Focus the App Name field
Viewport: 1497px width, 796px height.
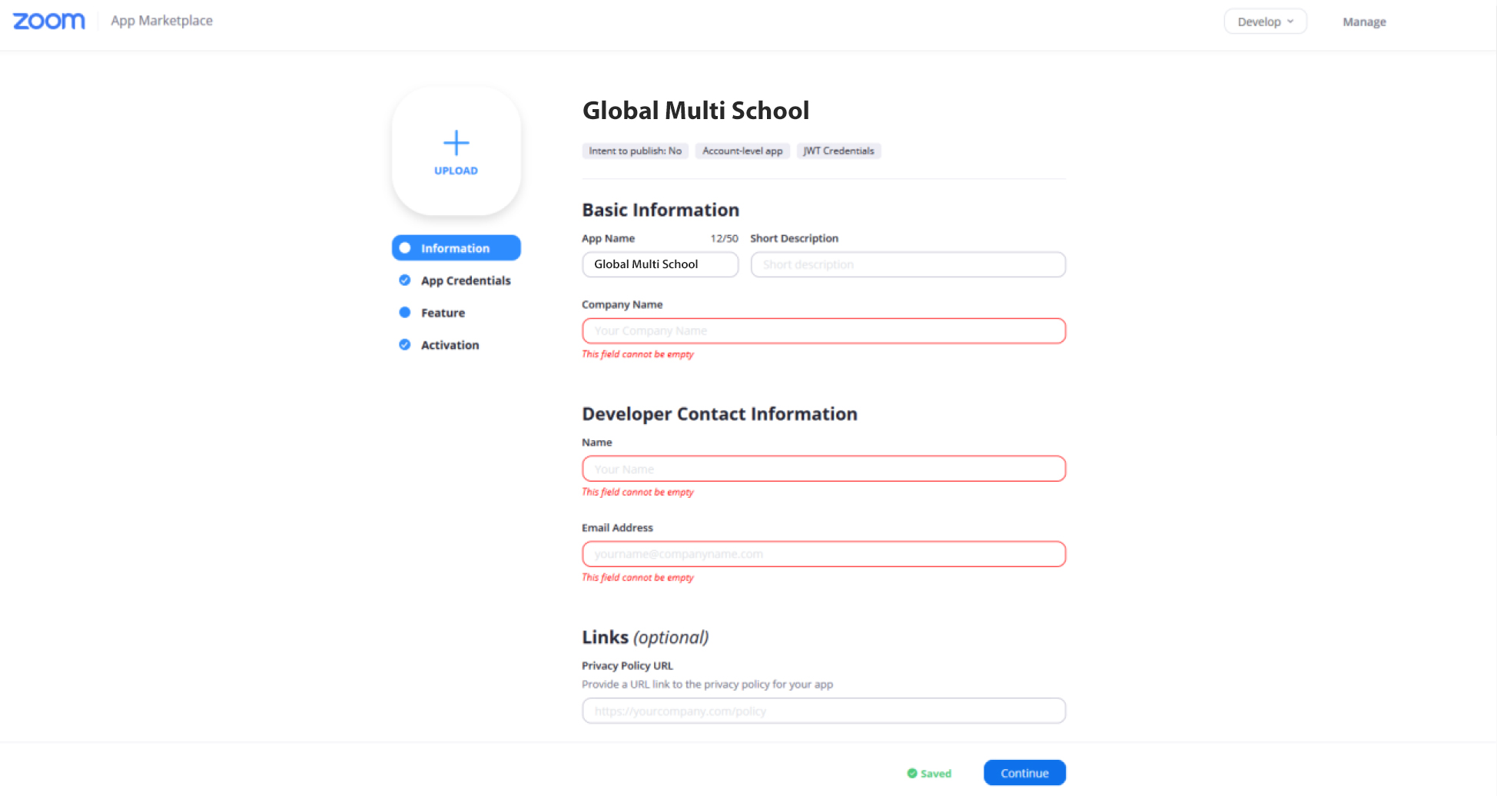coord(660,264)
